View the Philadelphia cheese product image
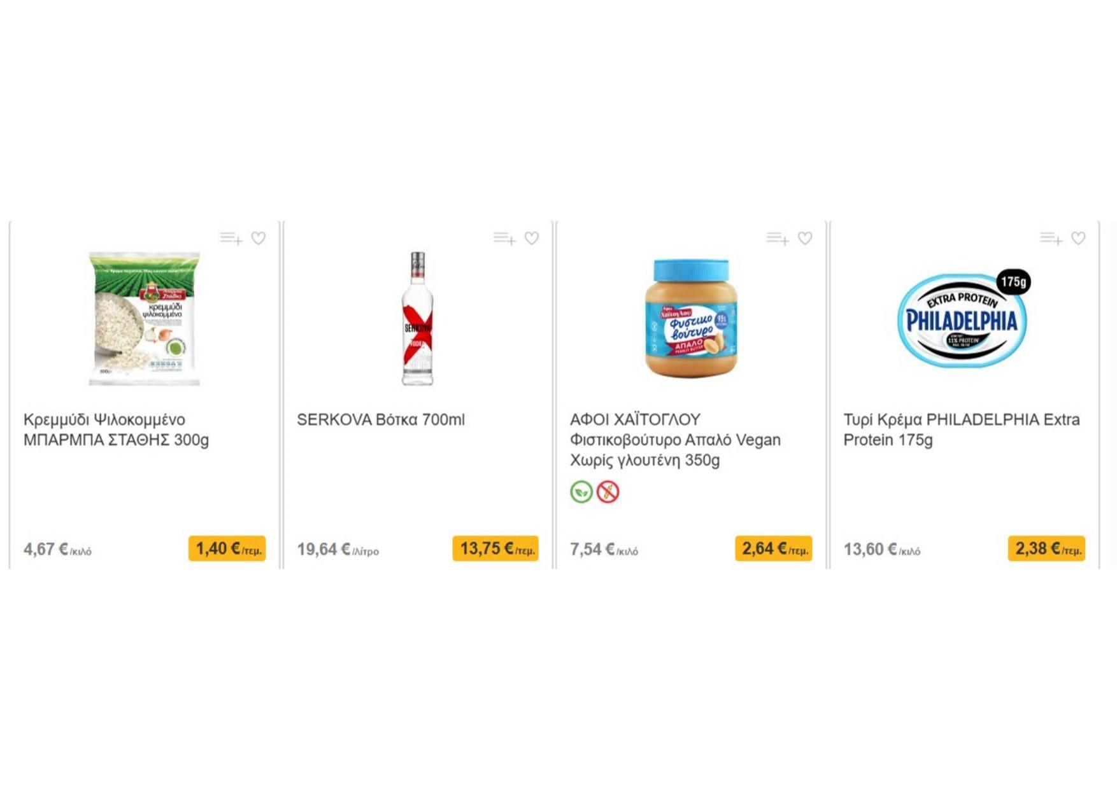1117x789 pixels. (x=964, y=319)
